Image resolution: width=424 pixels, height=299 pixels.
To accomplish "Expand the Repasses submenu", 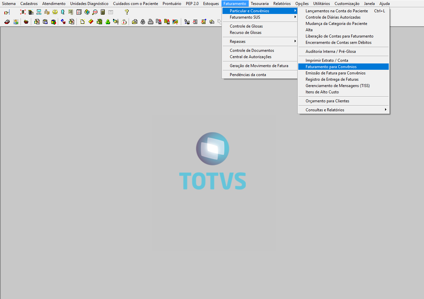I will point(259,42).
